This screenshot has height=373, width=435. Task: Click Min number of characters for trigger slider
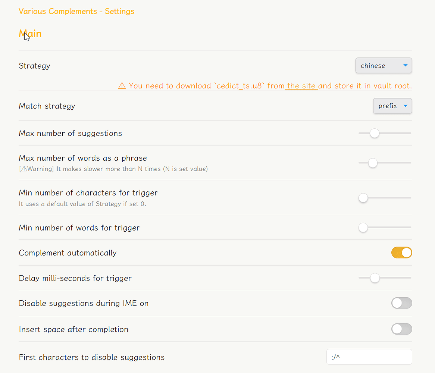363,198
